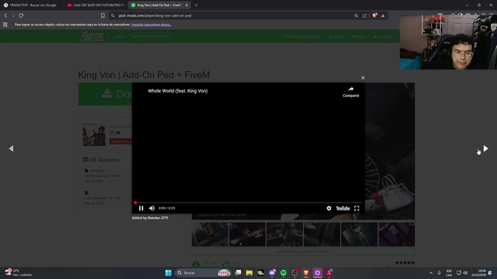Reload the current page
This screenshot has height=279, width=497.
(21, 15)
